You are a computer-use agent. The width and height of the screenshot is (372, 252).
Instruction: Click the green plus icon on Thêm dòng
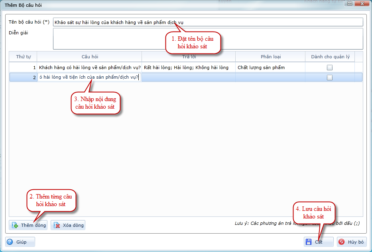click(15, 225)
